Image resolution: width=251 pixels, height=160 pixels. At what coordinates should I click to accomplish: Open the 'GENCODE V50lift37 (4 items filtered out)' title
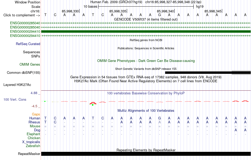click(146, 20)
